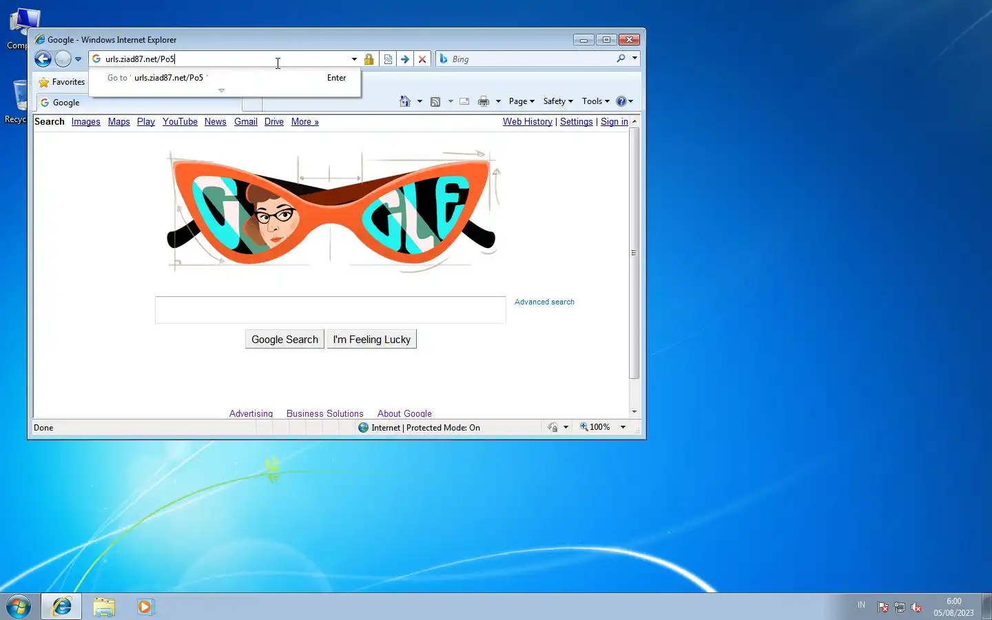
Task: Click the scrollbar up arrow
Action: [634, 121]
